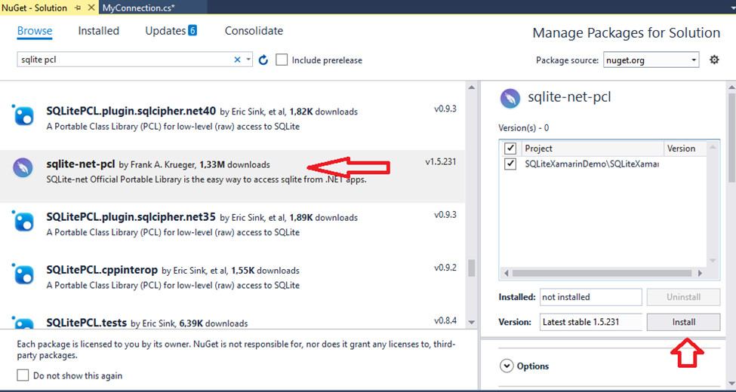736x392 pixels.
Task: Toggle the select-all Project checkbox in header
Action: [x=510, y=149]
